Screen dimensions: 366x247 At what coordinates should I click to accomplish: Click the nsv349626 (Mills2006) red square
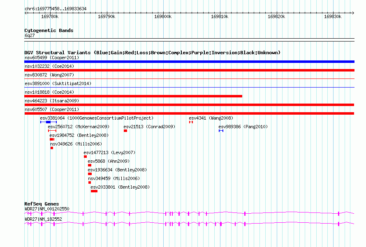click(52, 148)
